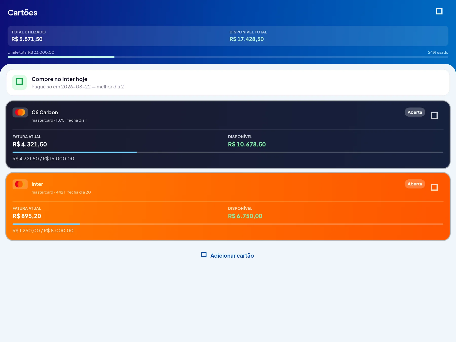Screen dimensions: 456x342
Task: Click the total used value R$ 5.571,50
Action: [x=27, y=39]
